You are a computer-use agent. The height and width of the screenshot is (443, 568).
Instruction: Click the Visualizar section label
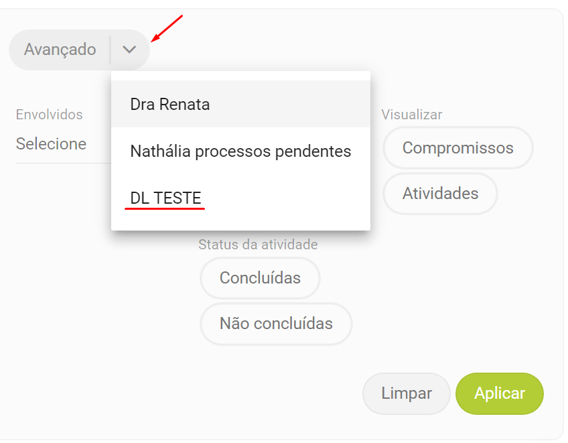tap(412, 115)
